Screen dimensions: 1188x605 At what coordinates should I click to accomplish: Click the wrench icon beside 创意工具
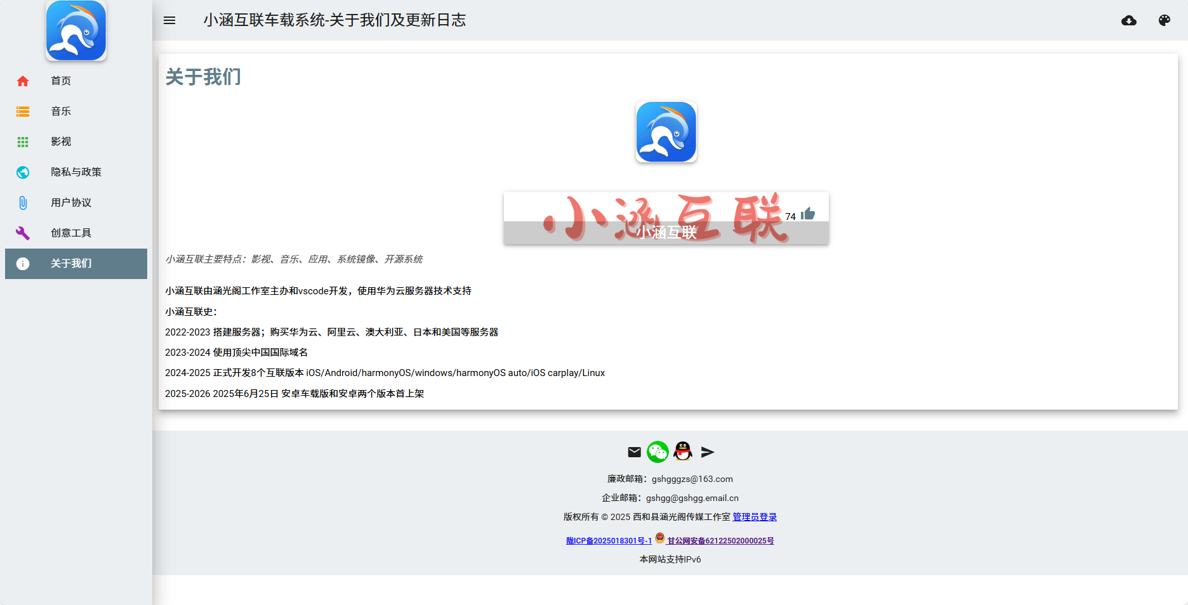[23, 233]
